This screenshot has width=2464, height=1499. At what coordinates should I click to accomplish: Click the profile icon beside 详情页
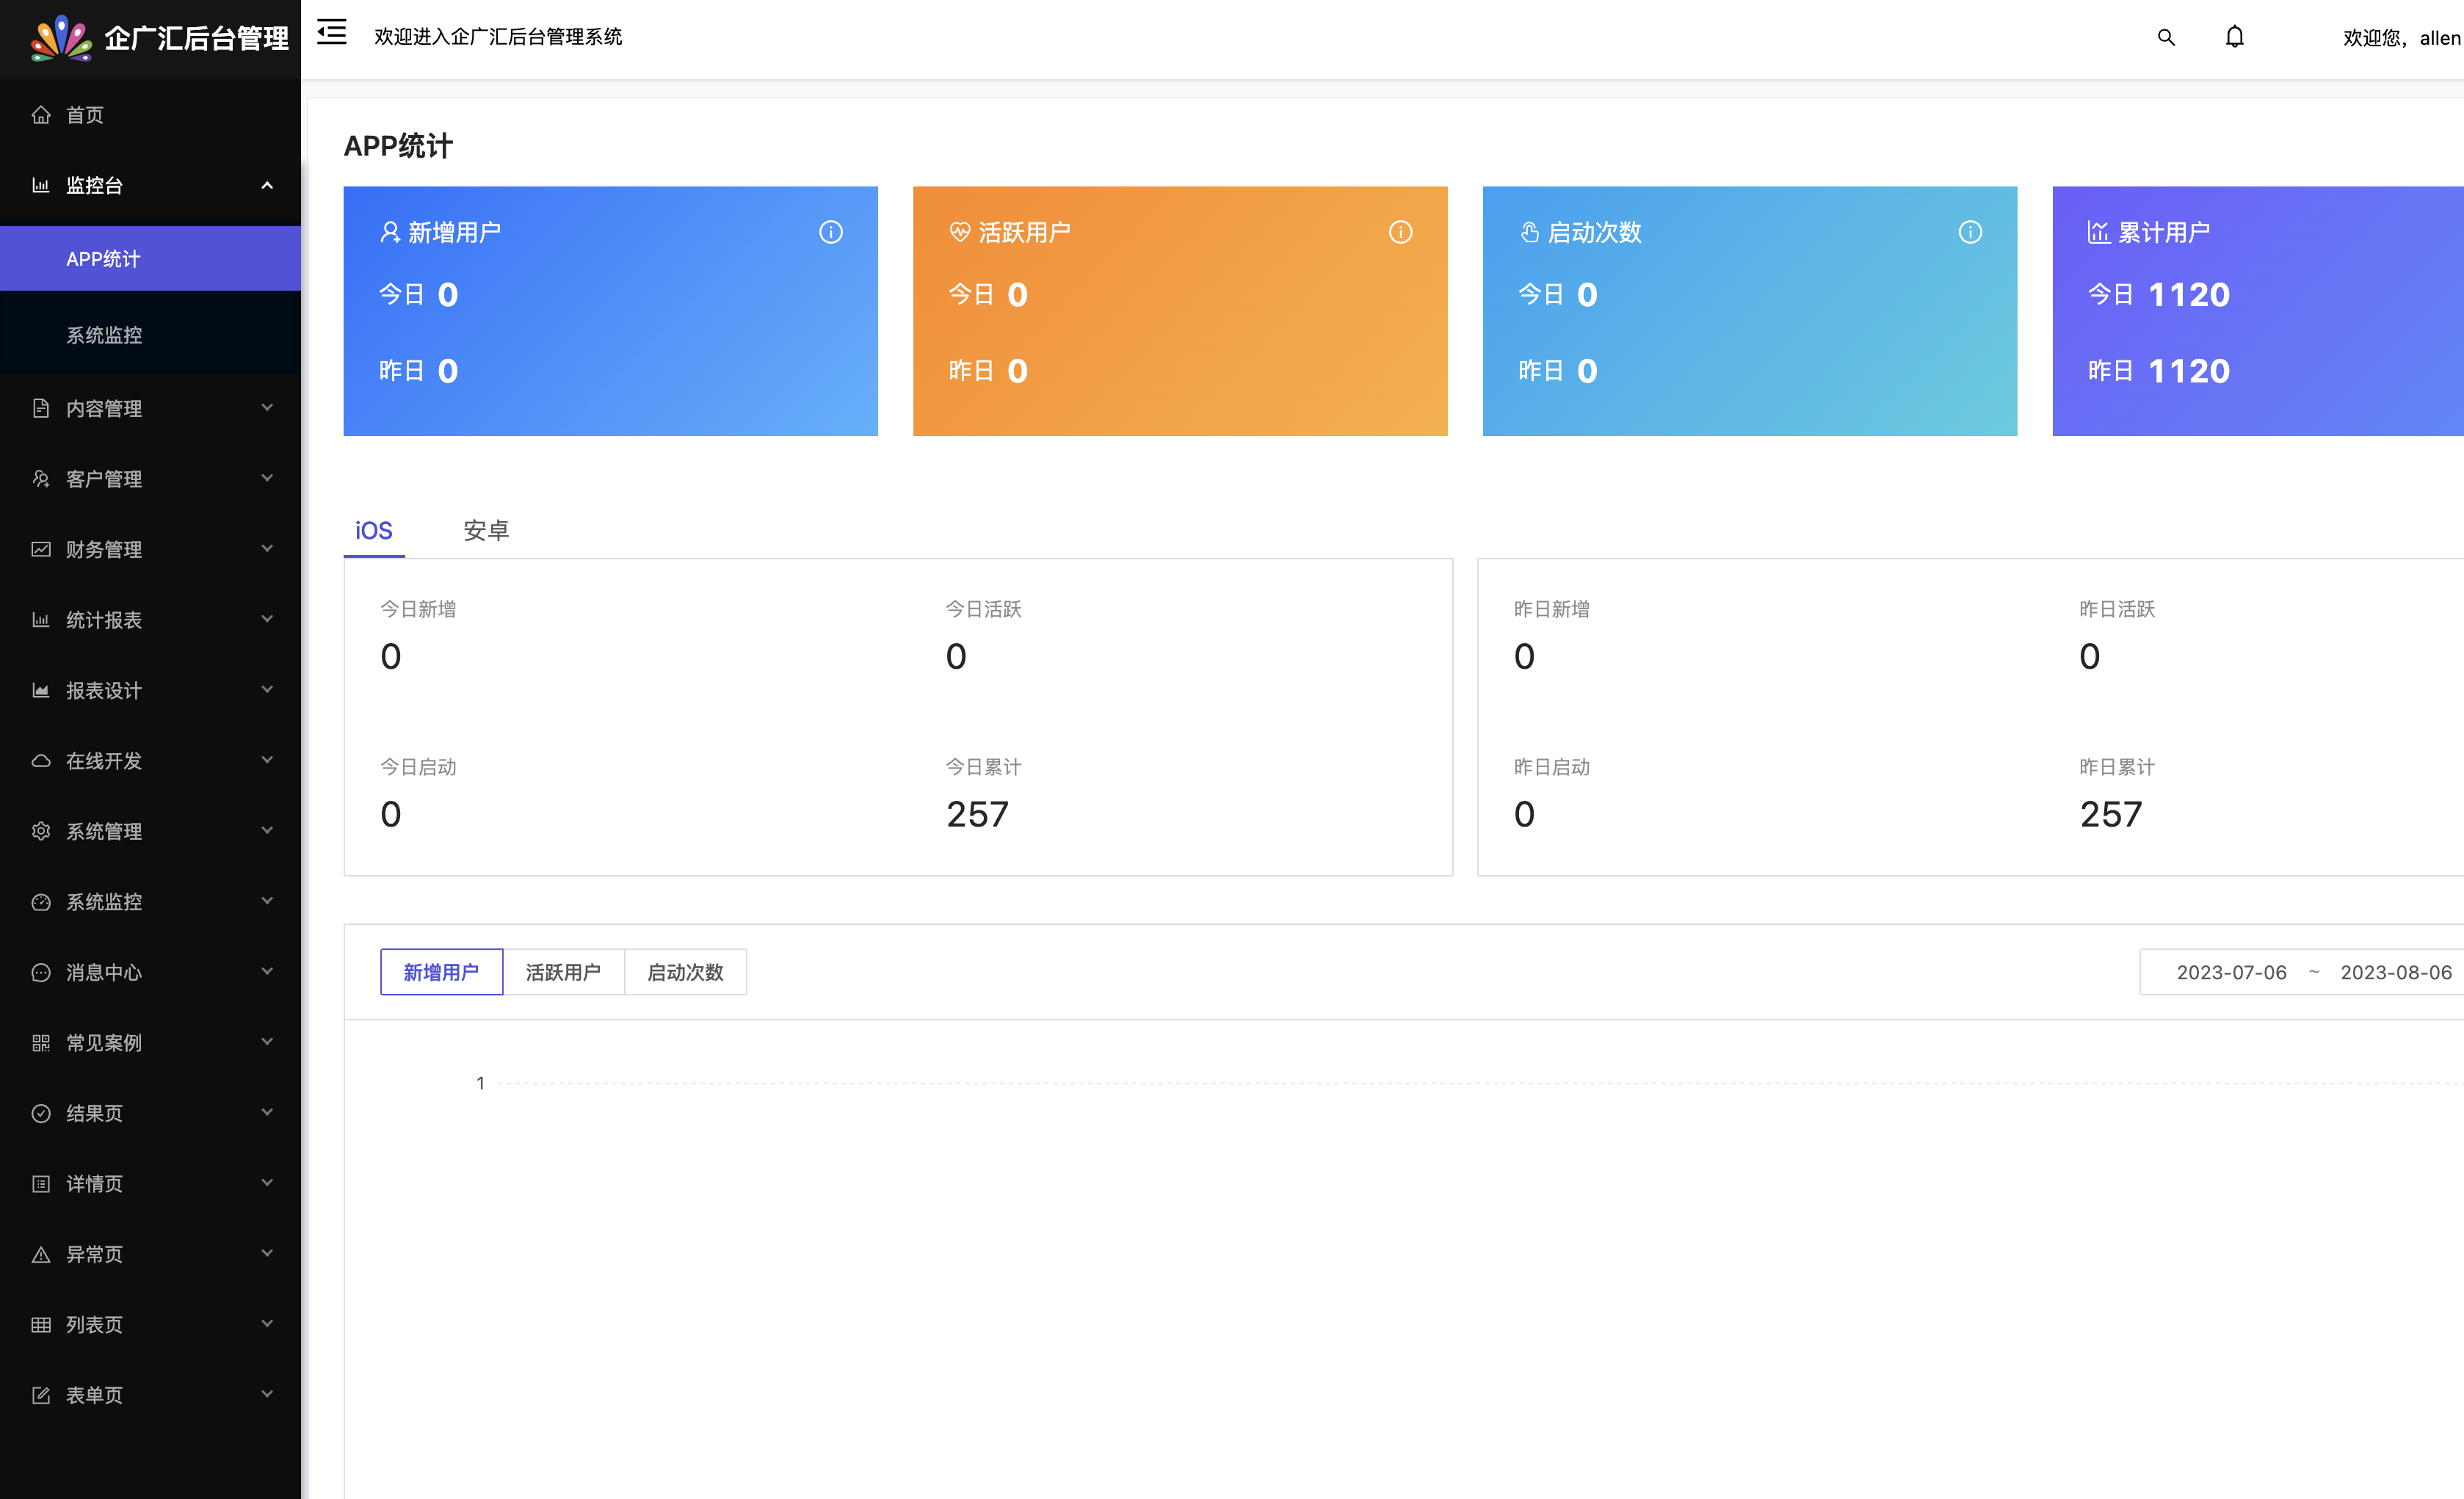[x=41, y=1184]
